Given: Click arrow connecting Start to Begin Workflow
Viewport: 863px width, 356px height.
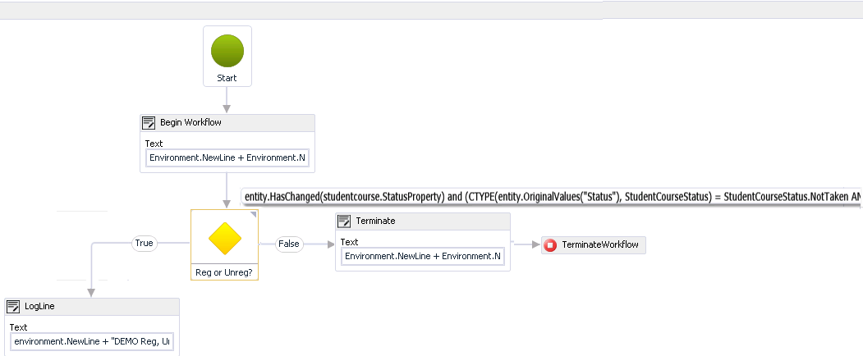Looking at the screenshot, I should point(227,100).
